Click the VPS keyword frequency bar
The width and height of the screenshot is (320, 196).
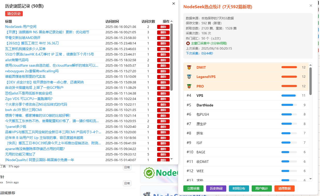[289, 96]
